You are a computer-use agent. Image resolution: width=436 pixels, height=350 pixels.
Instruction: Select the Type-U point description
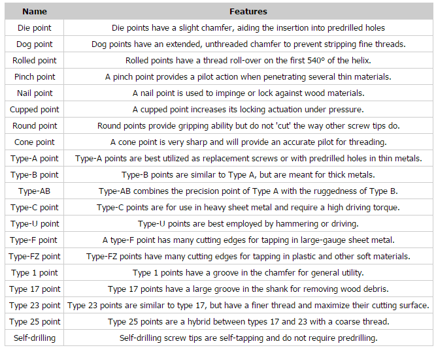tap(248, 224)
